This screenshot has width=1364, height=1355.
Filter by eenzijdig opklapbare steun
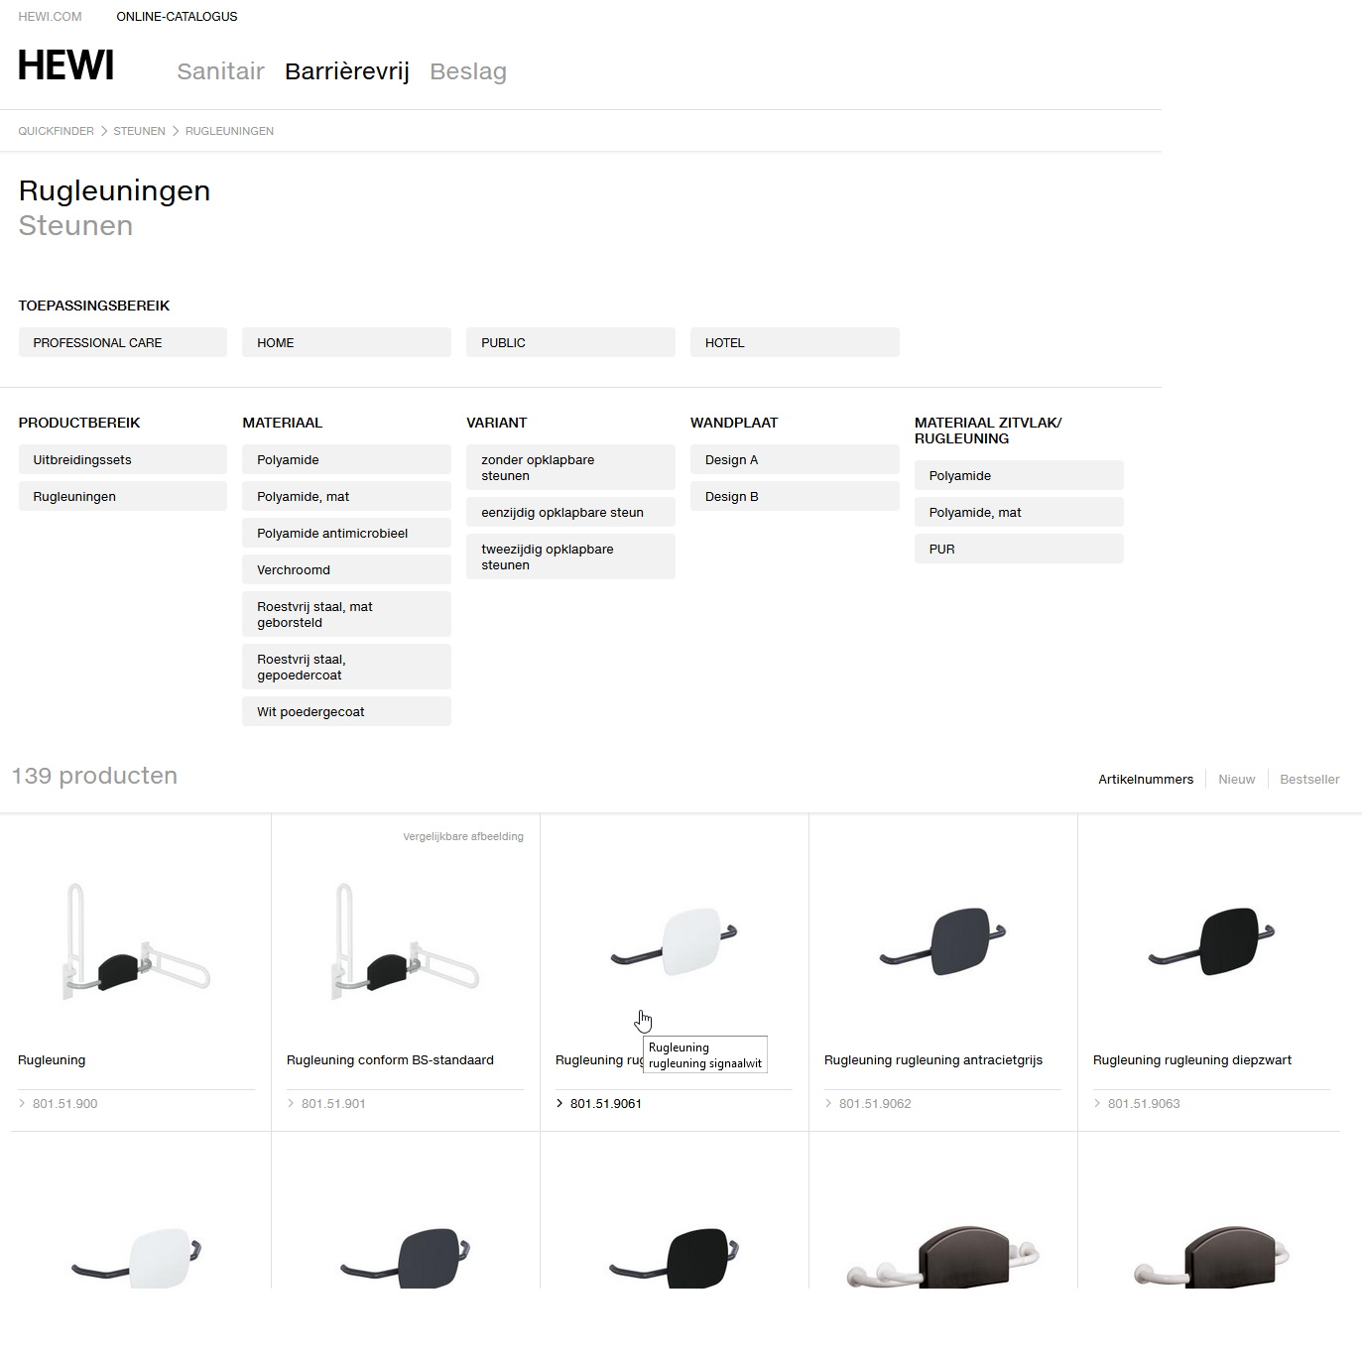pyautogui.click(x=570, y=513)
